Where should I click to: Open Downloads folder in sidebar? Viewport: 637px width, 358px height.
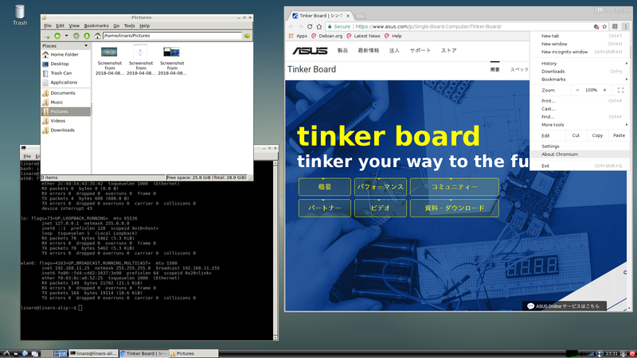65,130
